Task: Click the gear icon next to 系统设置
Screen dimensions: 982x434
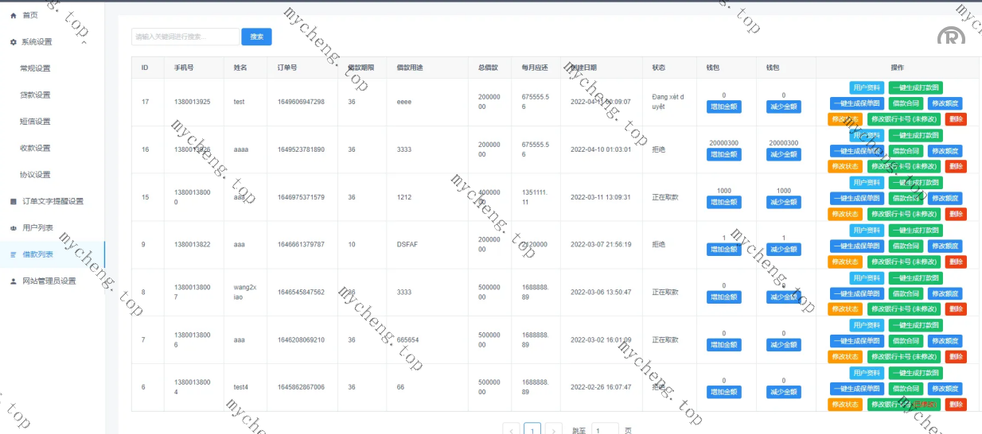Action: (13, 42)
